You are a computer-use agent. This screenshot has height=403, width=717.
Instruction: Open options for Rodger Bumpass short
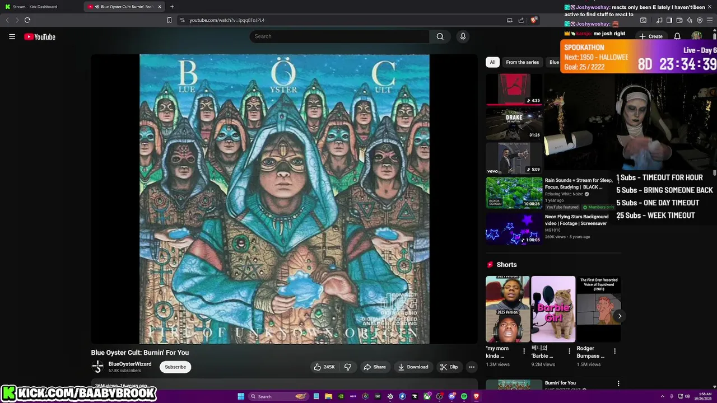(614, 351)
